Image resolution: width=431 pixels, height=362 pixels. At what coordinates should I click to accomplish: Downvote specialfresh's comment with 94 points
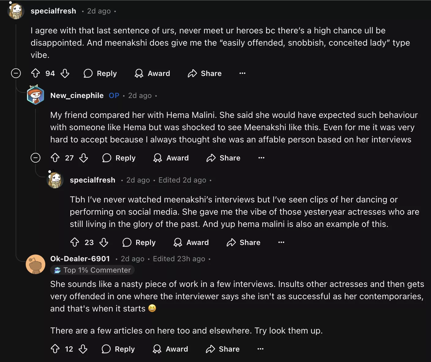pos(65,73)
